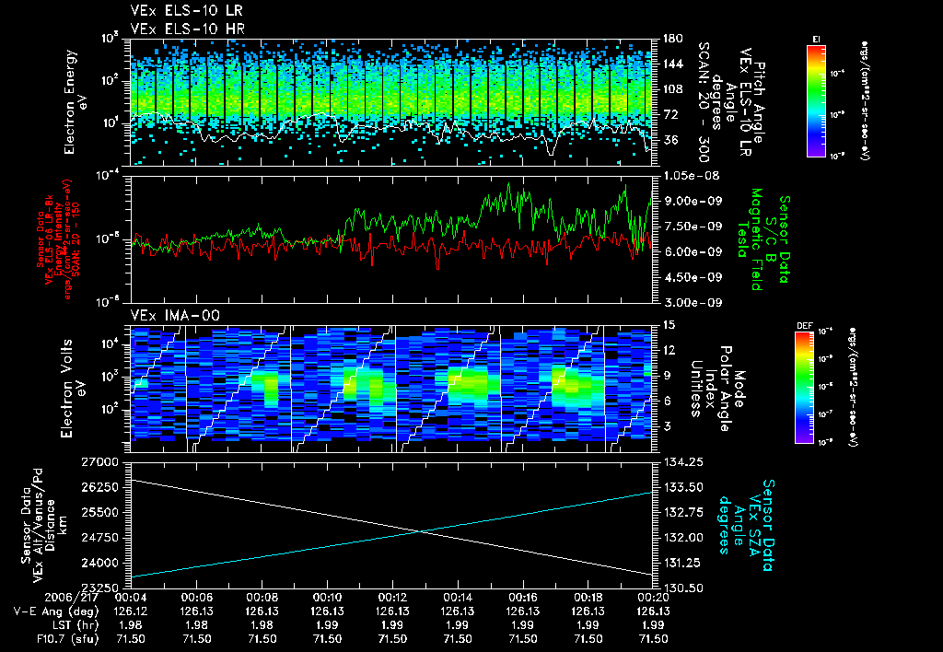Click the 'Electron Energy eV' axis label
The height and width of the screenshot is (652, 943).
(76, 101)
